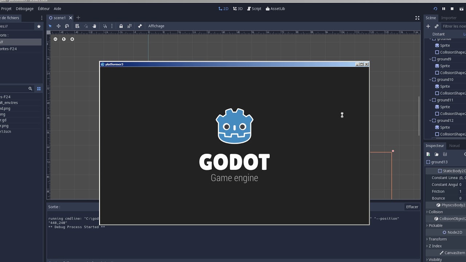Choose the Pan Mode hand tool

click(x=94, y=26)
